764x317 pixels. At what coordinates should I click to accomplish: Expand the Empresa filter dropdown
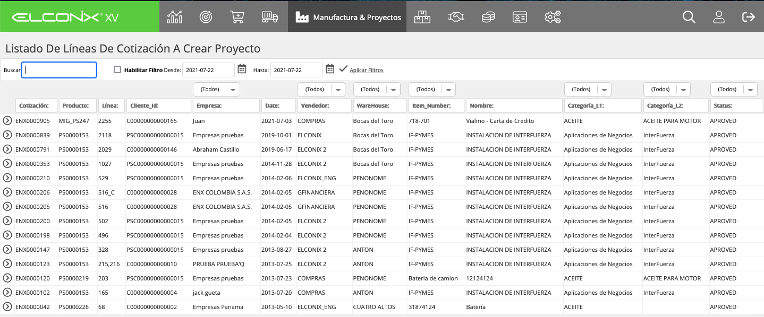(x=217, y=89)
